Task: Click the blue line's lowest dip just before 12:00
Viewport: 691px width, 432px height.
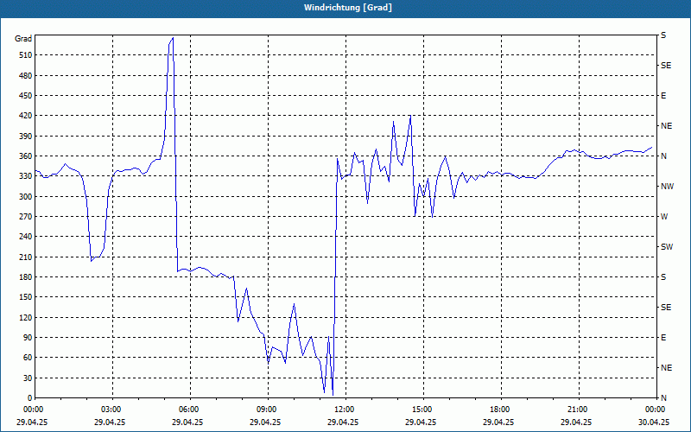Action: [333, 395]
